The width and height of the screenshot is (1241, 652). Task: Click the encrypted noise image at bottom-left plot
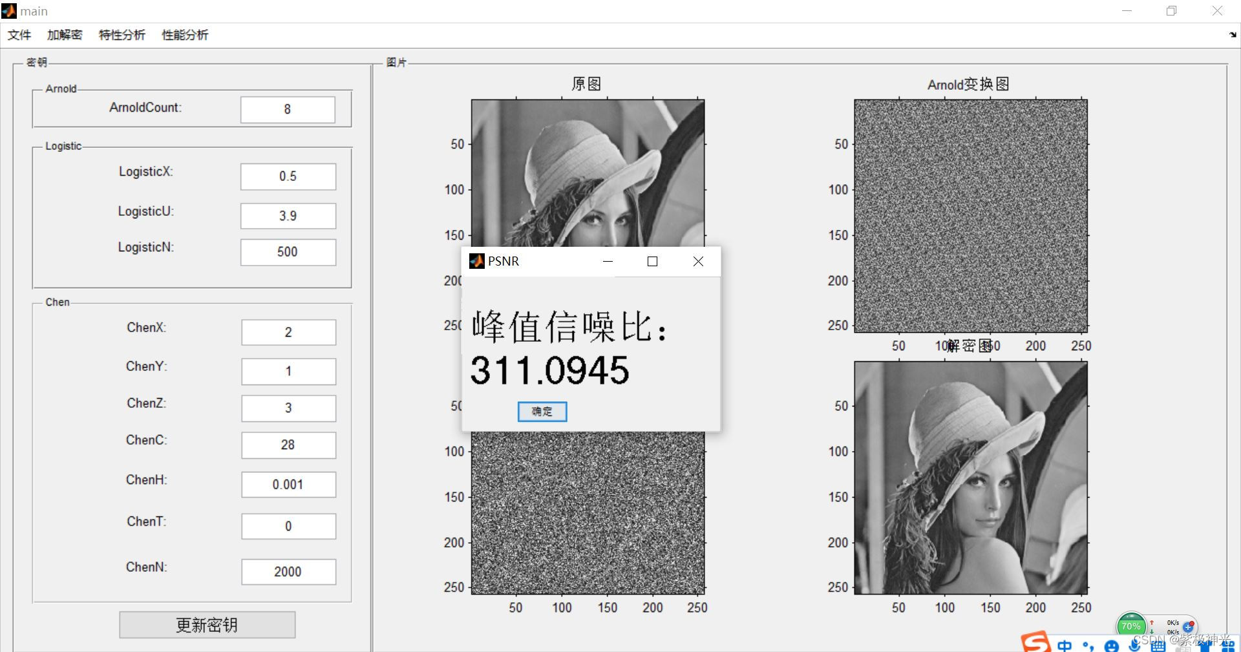pyautogui.click(x=588, y=513)
